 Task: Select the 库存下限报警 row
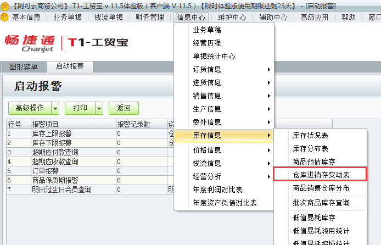[x=90, y=143]
